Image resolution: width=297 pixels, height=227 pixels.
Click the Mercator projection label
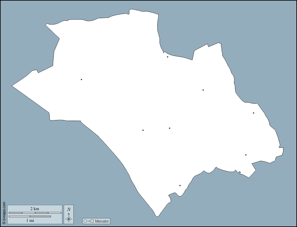pos(102,221)
